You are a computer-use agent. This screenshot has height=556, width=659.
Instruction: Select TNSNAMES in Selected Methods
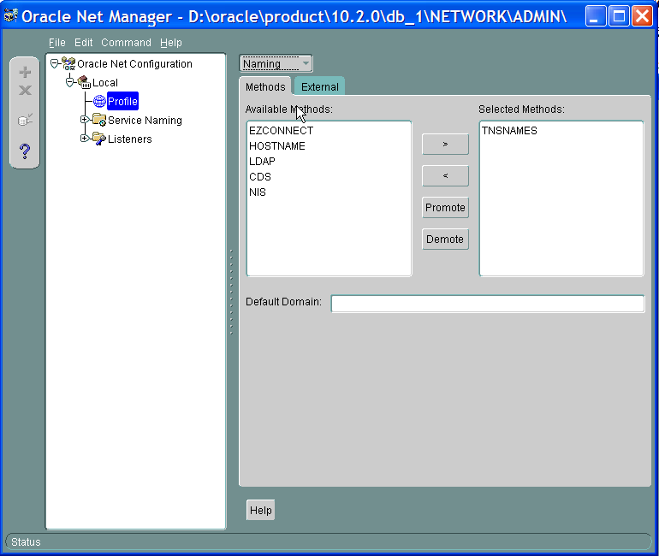509,131
